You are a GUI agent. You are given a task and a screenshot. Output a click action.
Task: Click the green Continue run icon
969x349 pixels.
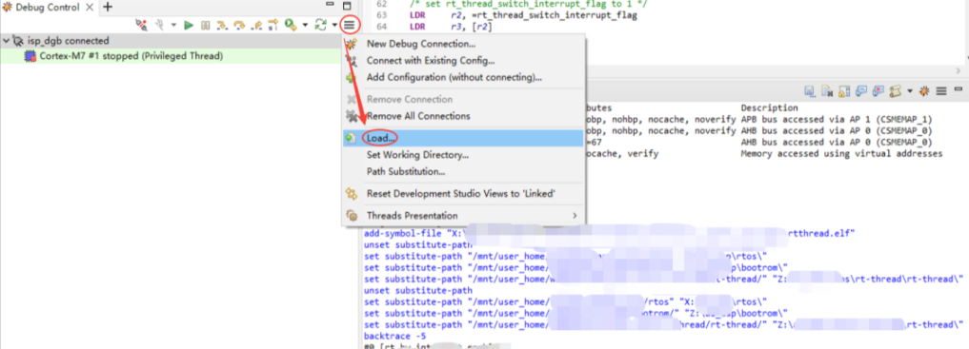189,26
